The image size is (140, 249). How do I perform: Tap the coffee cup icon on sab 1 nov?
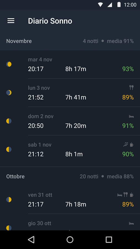pos(132,144)
